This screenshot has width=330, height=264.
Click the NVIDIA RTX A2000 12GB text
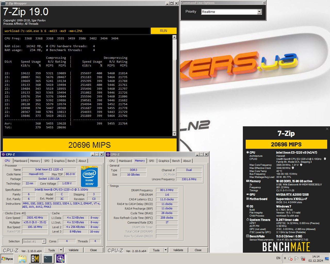292,194
